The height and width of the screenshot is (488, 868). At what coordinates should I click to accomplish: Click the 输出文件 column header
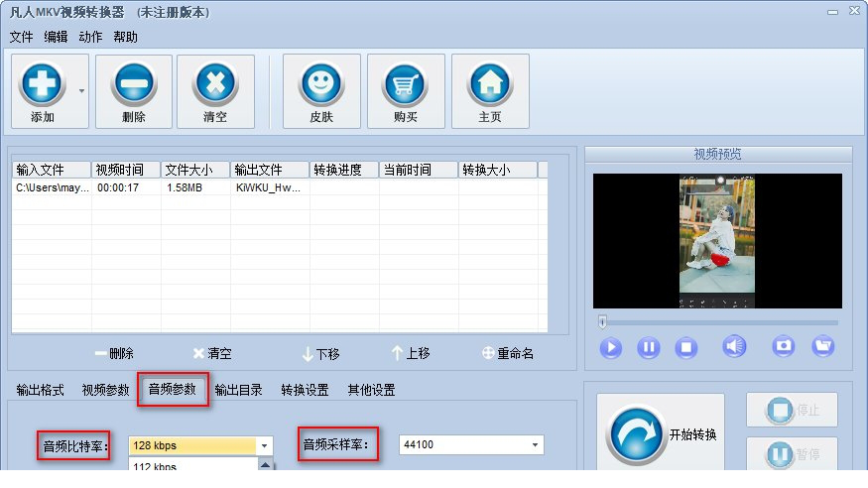[270, 170]
